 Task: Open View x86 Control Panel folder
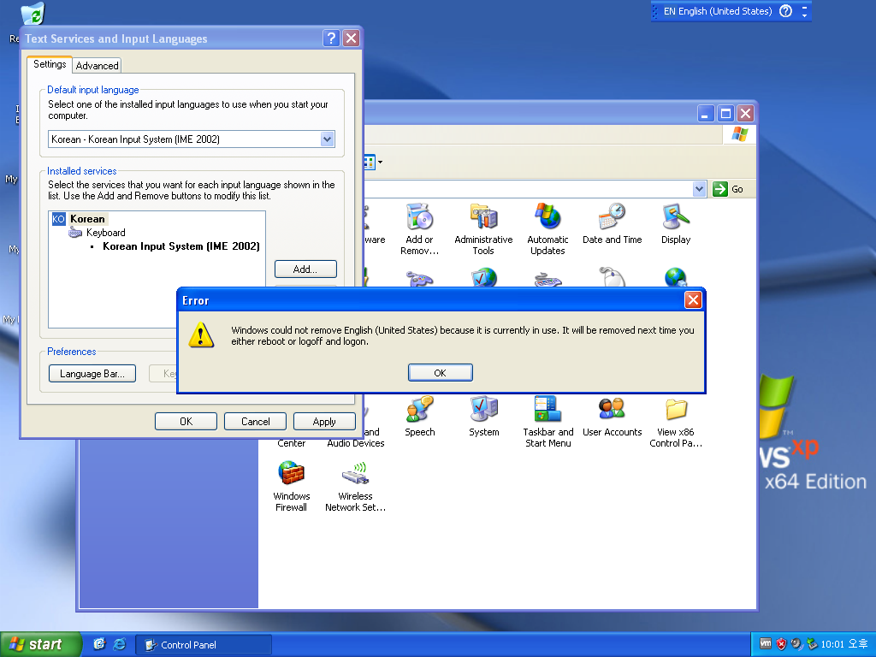(676, 422)
